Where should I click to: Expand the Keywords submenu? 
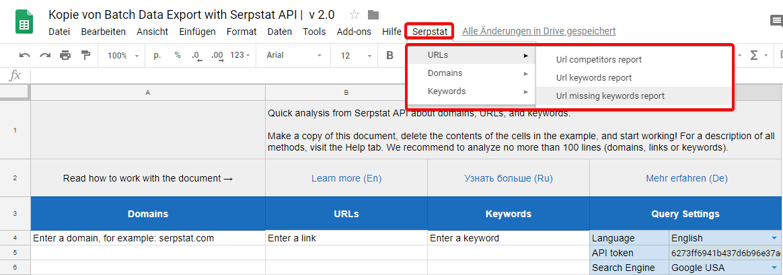tap(472, 92)
